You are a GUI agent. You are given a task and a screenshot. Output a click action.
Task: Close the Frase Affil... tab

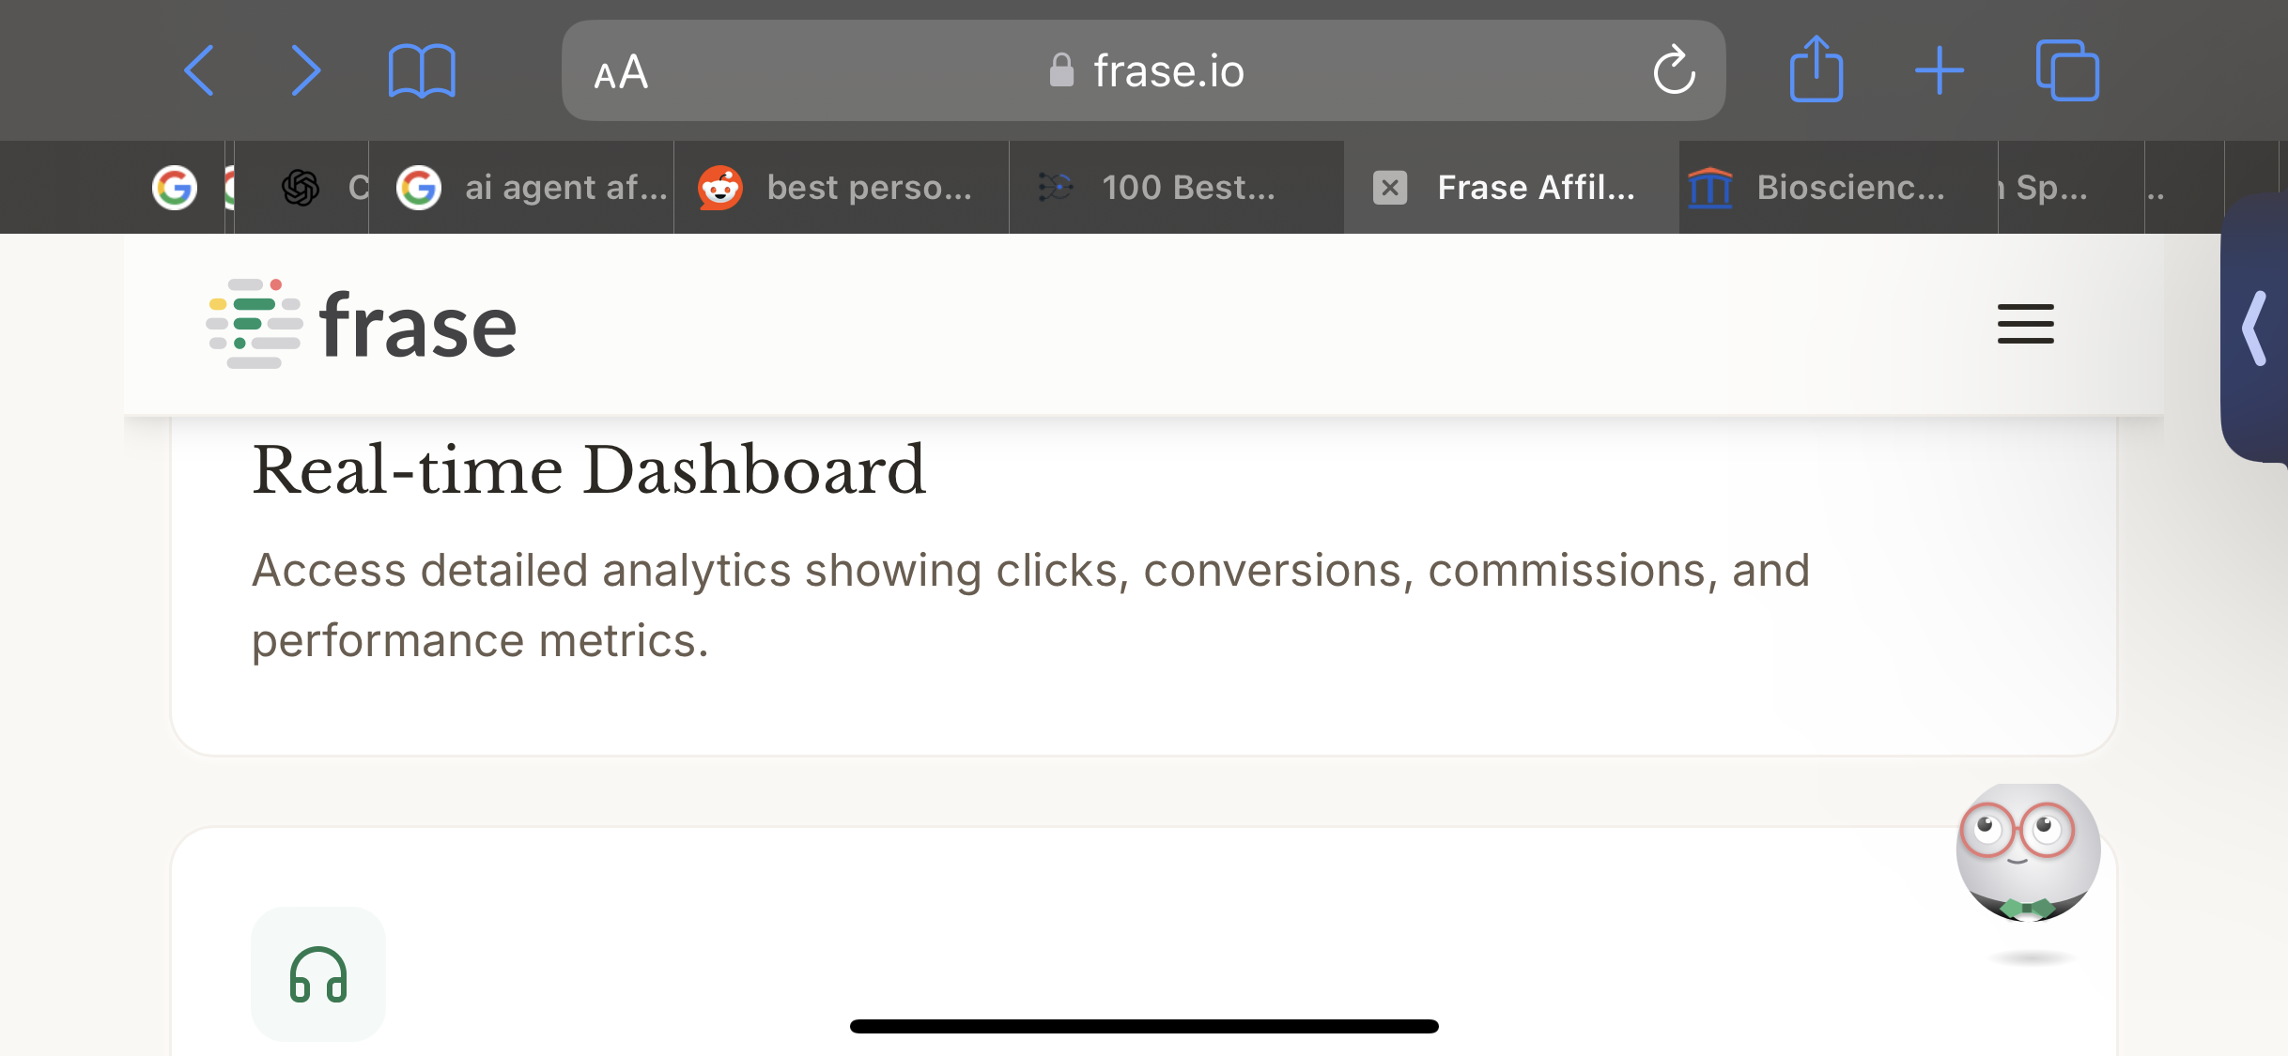[1390, 188]
